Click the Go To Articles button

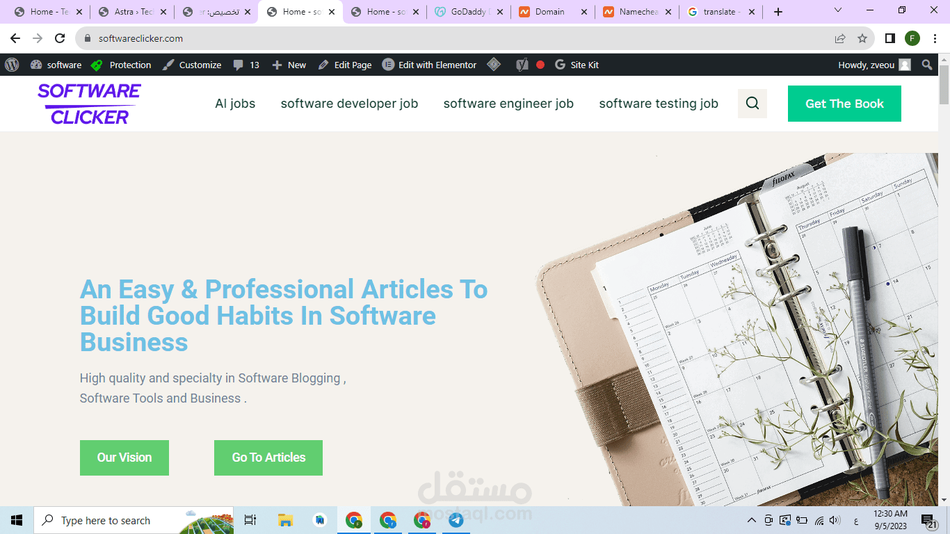pos(268,458)
